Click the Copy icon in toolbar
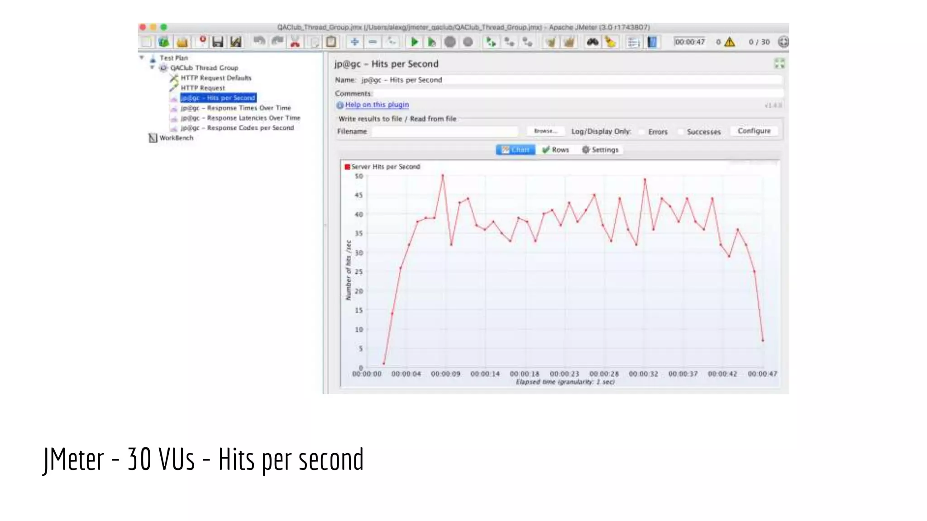 tap(314, 42)
